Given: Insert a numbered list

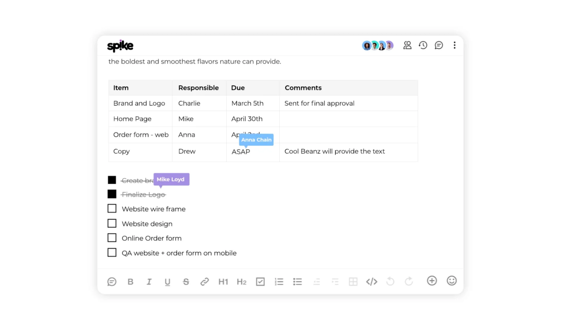Looking at the screenshot, I should tap(279, 281).
